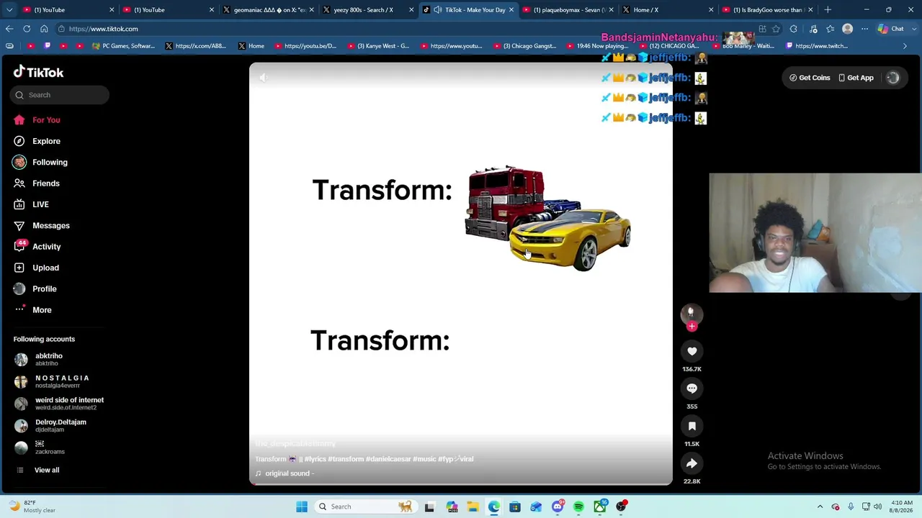Go back in the browser
922x518 pixels.
pyautogui.click(x=9, y=29)
